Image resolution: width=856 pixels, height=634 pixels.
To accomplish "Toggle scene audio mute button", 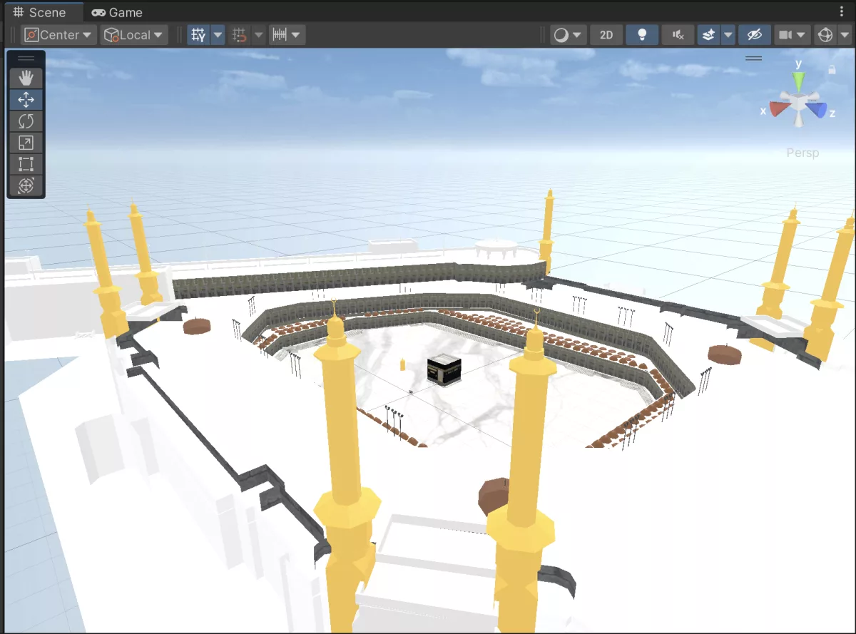I will (678, 35).
